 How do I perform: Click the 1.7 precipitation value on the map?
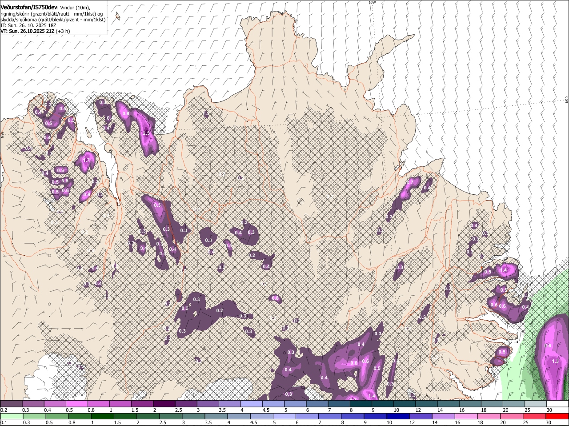point(86,160)
